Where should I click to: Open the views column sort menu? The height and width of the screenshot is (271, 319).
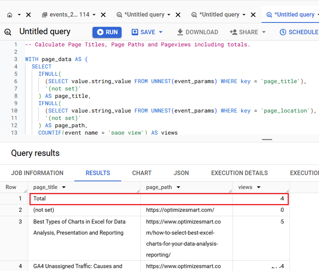(x=258, y=187)
